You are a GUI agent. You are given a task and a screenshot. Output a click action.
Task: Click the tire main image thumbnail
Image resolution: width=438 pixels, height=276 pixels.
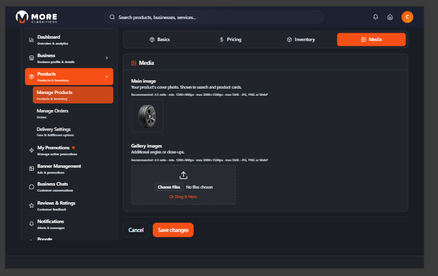[x=147, y=115]
